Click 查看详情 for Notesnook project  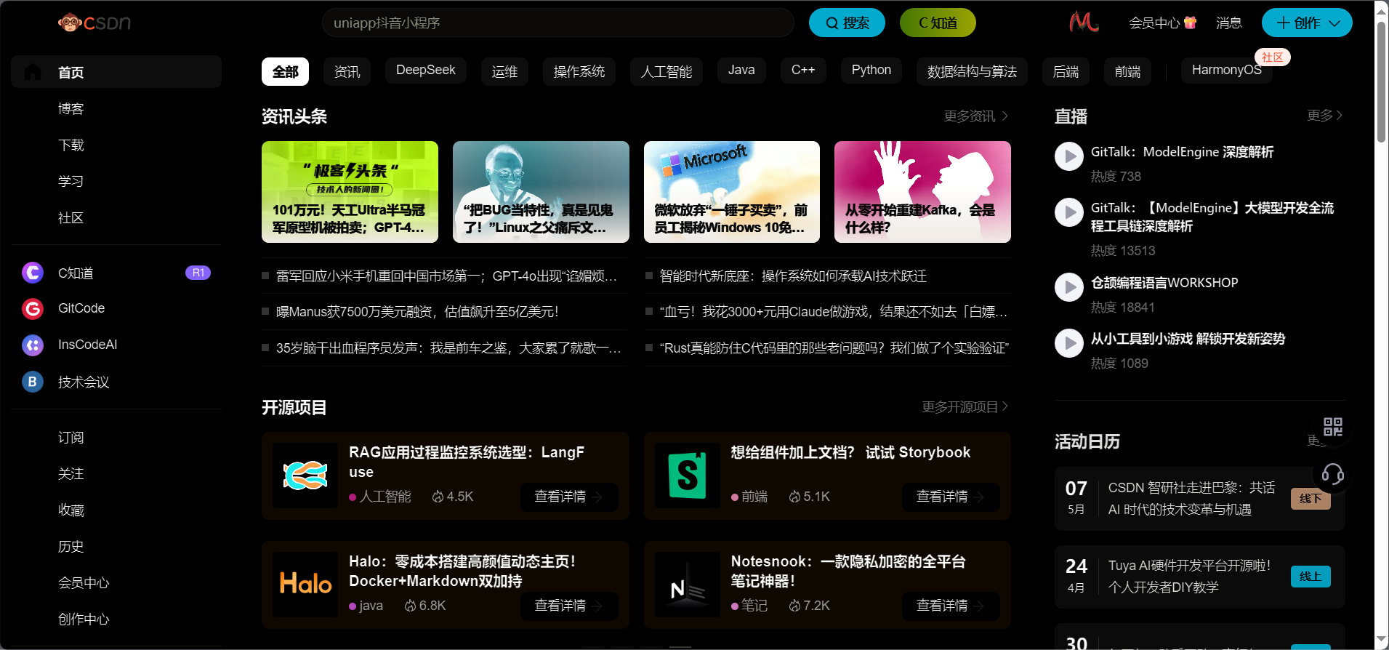[951, 606]
